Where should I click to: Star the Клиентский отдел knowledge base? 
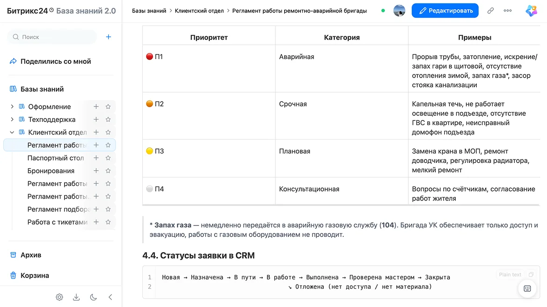(108, 132)
